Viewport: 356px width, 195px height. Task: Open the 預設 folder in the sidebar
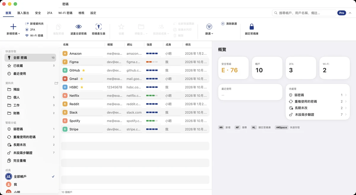[x=30, y=89]
